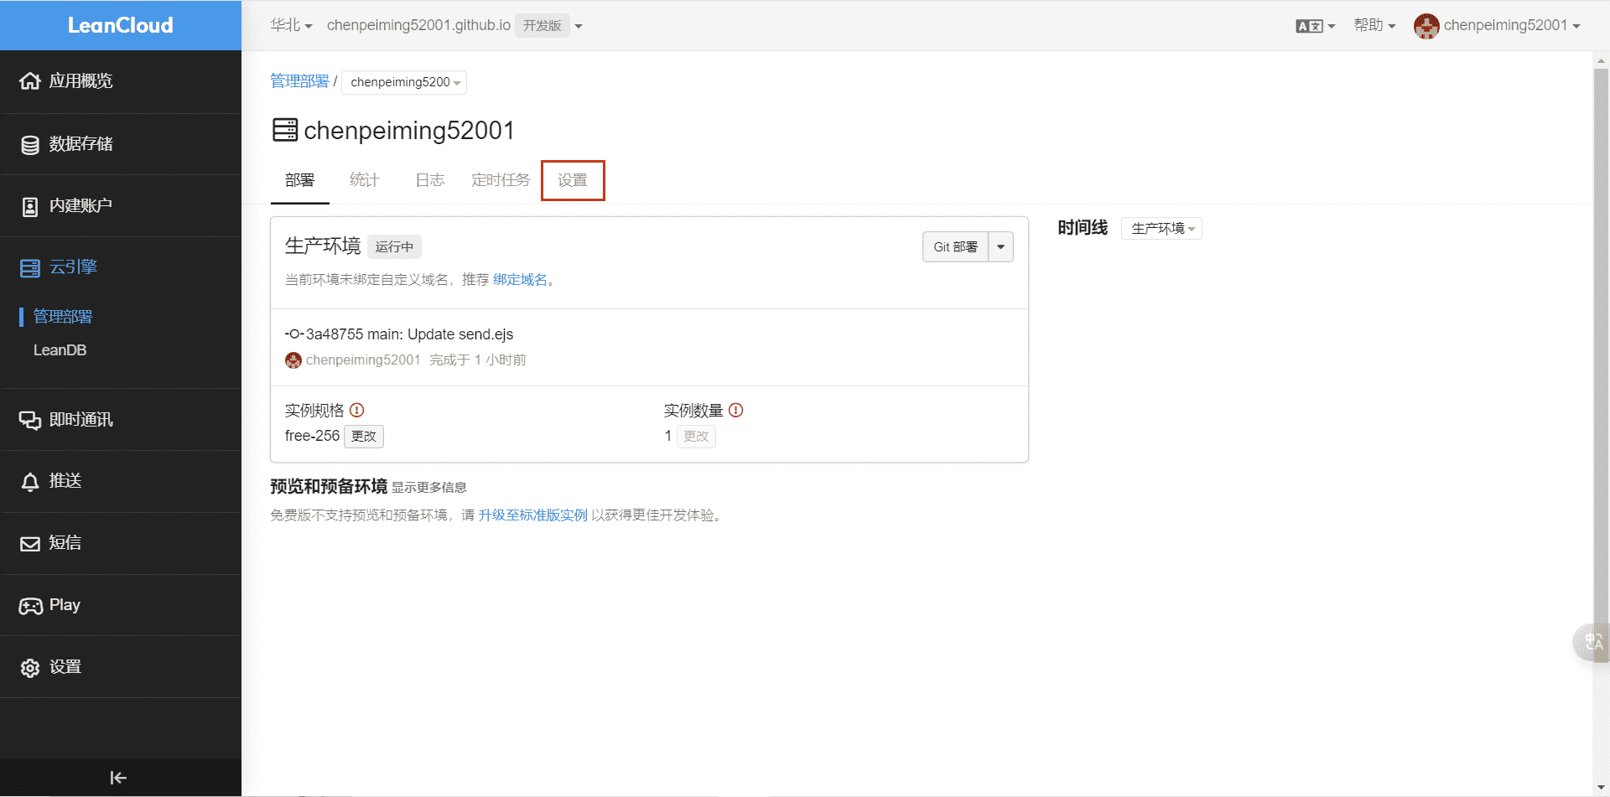Viewport: 1610px width, 797px height.
Task: Switch to the 日志 tab
Action: [x=429, y=180]
